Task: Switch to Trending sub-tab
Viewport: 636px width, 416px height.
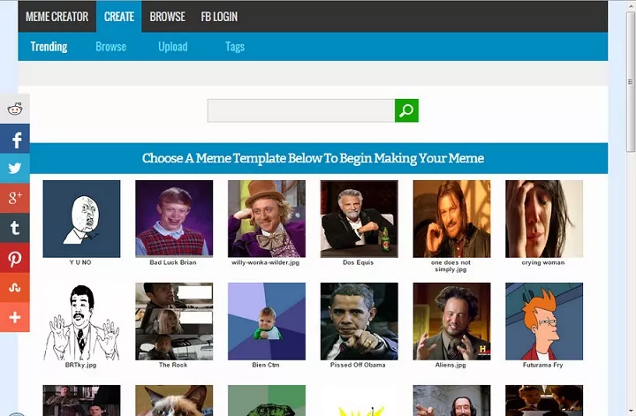Action: coord(49,47)
